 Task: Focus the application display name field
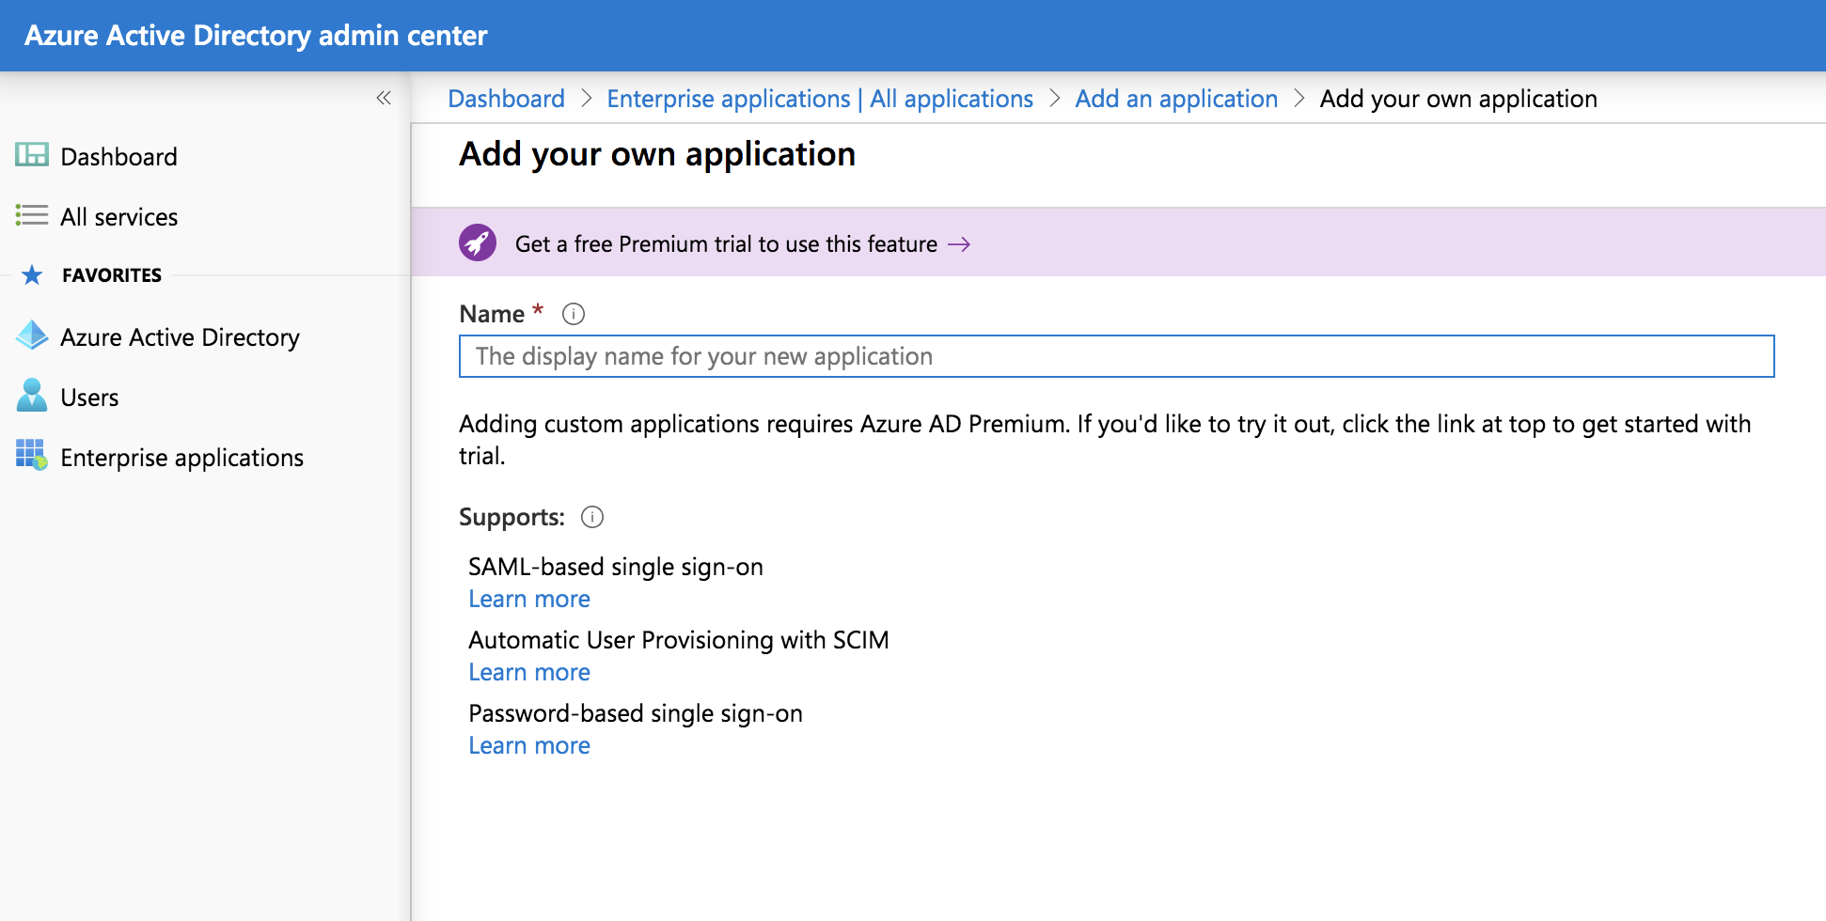(x=1116, y=356)
